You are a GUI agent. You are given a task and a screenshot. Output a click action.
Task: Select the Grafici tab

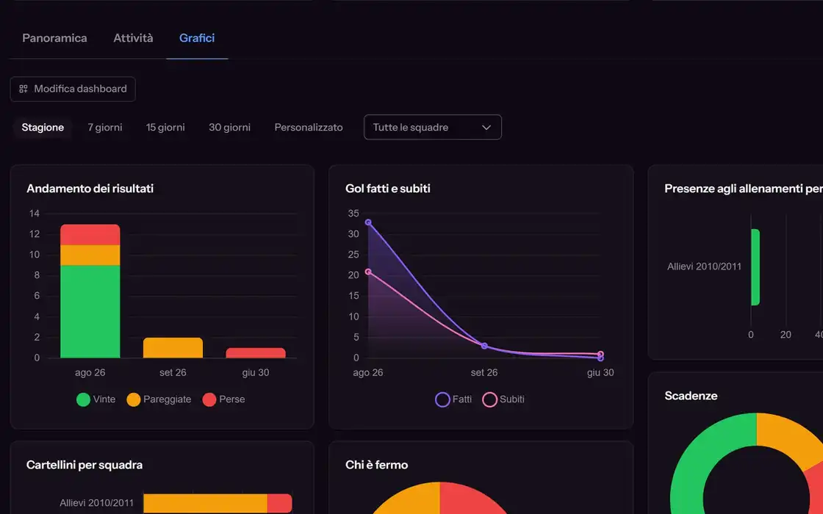[x=197, y=37]
